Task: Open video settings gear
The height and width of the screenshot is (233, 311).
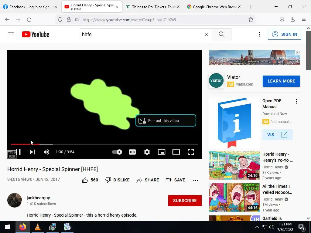Action: click(147, 152)
